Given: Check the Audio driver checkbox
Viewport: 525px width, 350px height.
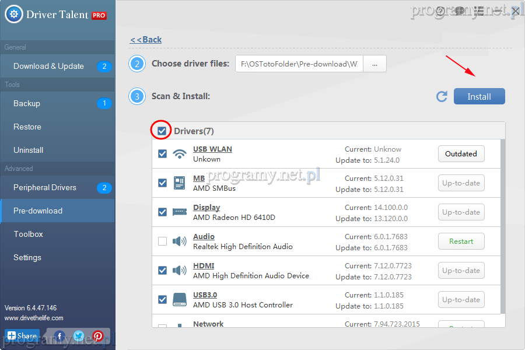Looking at the screenshot, I should click(162, 242).
